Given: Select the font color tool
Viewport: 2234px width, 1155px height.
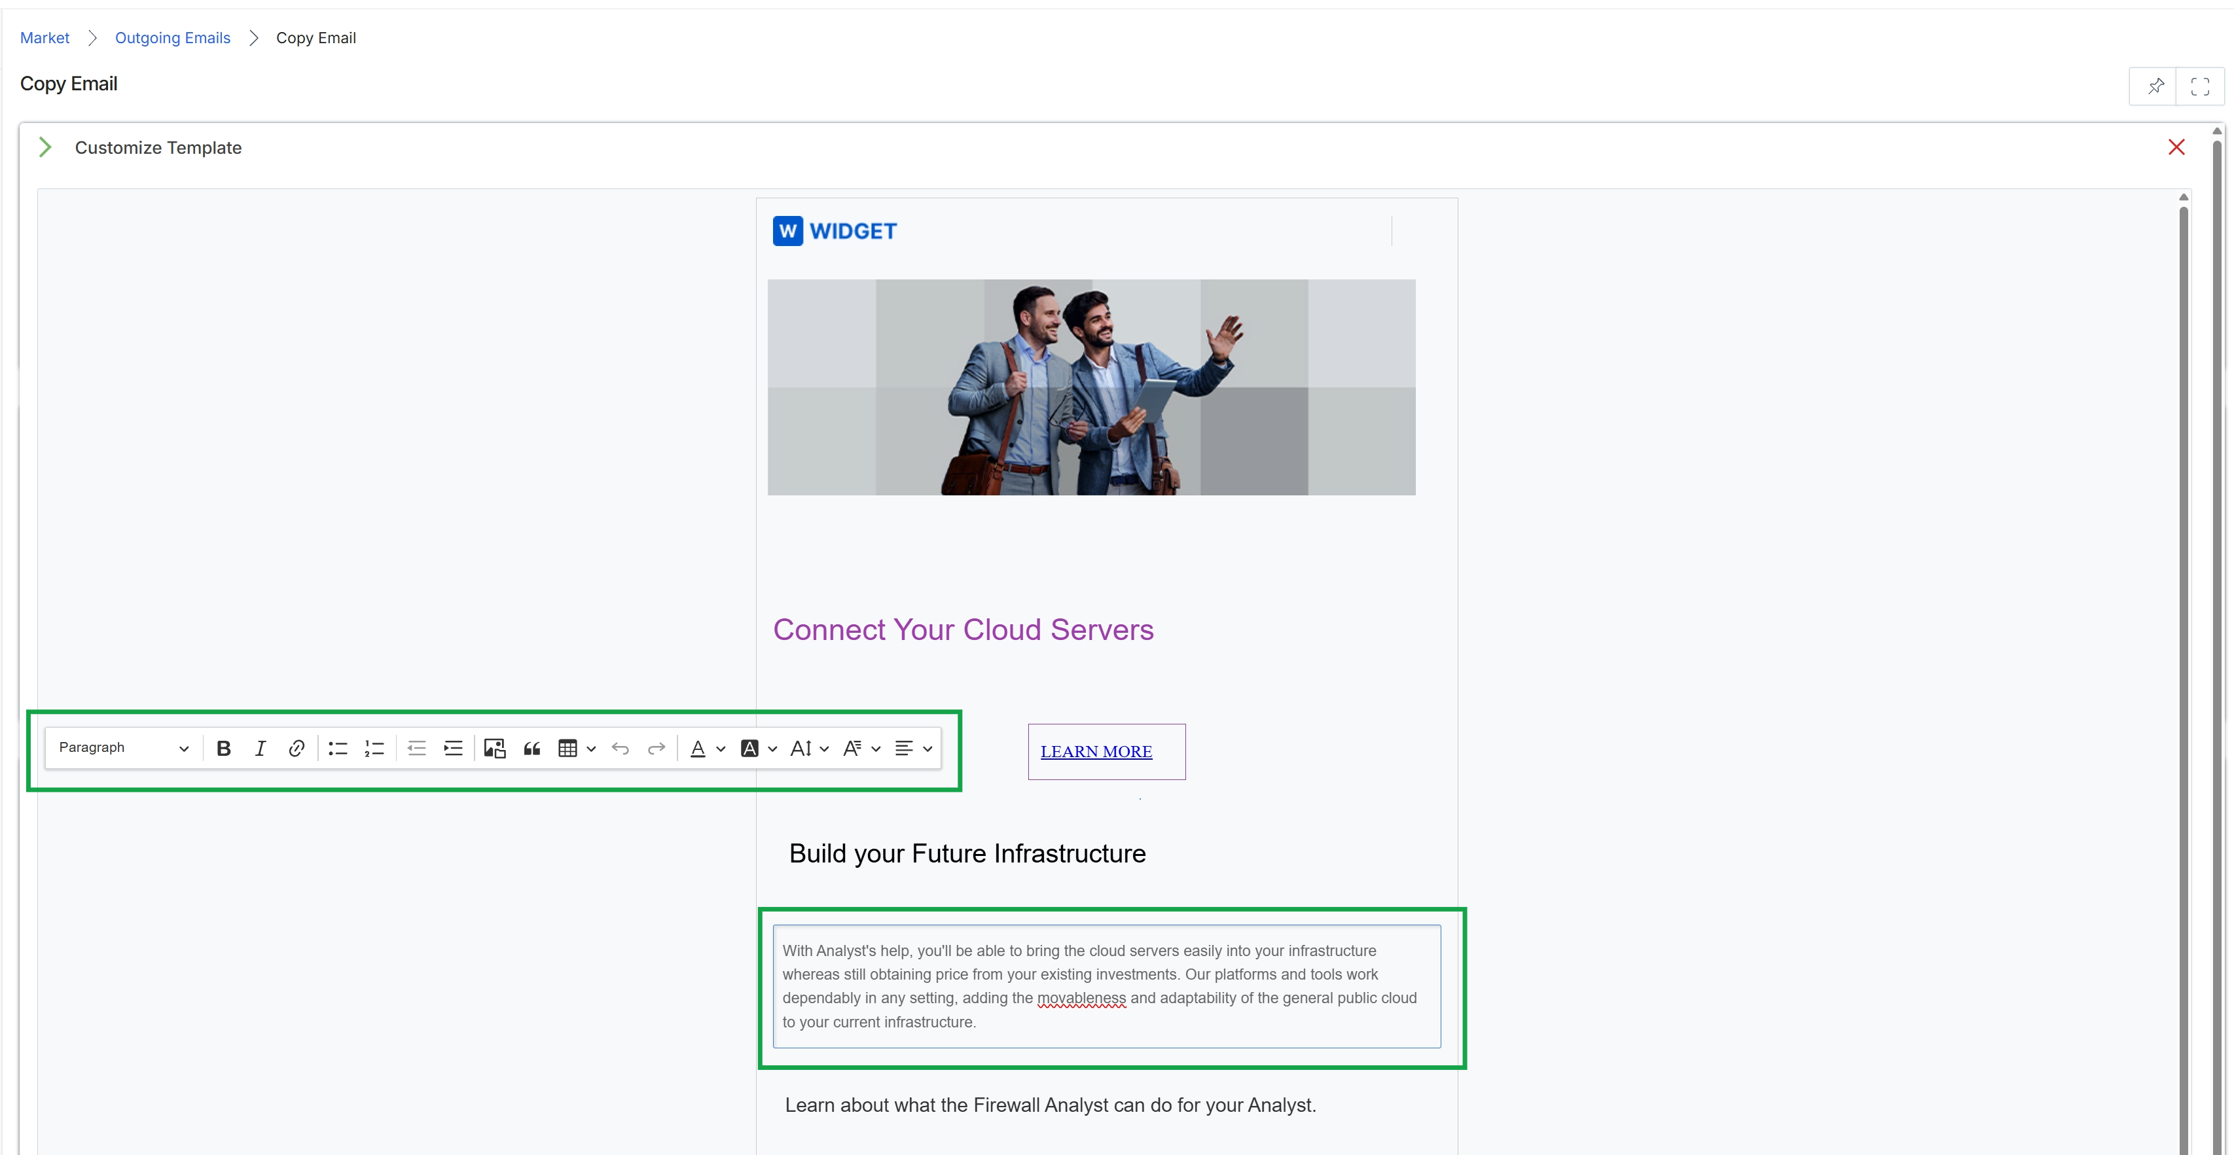Looking at the screenshot, I should [698, 749].
